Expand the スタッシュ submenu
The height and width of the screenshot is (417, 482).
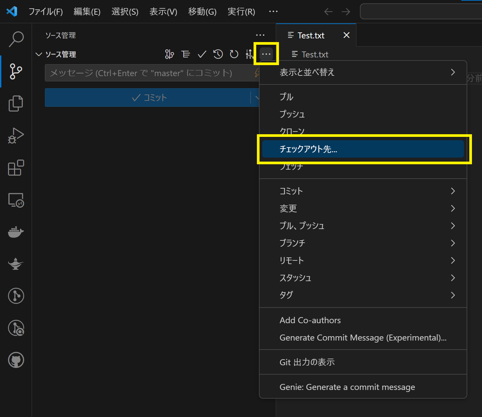[x=363, y=278]
